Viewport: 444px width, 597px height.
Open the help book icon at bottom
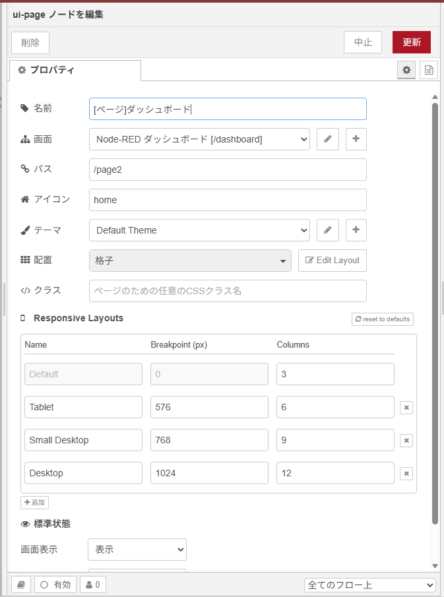point(21,584)
